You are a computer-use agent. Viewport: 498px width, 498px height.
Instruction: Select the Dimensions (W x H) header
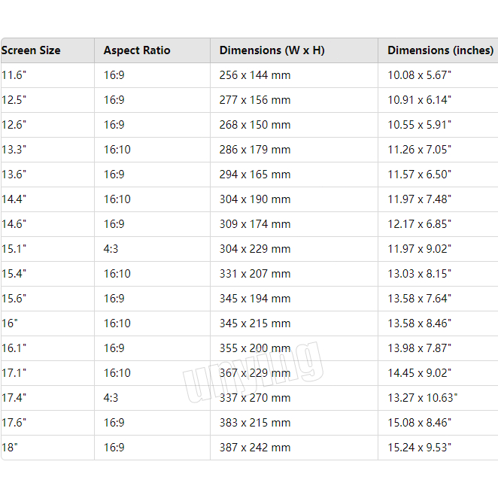(x=272, y=50)
